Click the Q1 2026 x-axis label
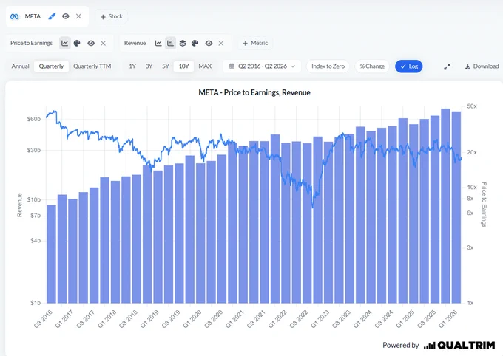 448,319
